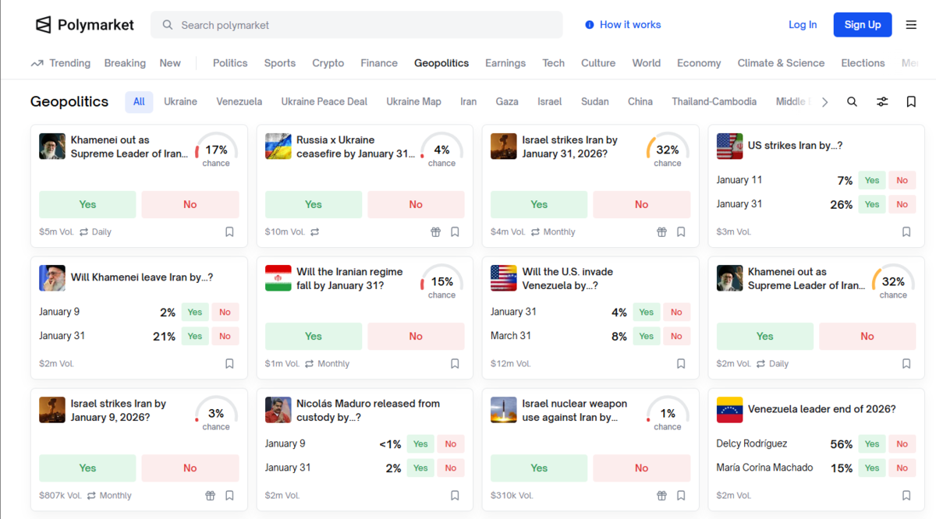Bookmark the Venezuela leader end of 2026 market

[x=906, y=496]
